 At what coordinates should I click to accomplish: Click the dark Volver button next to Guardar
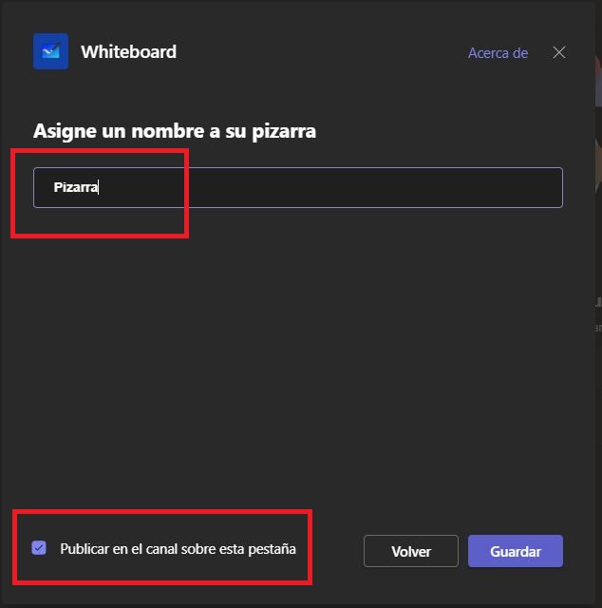point(410,551)
